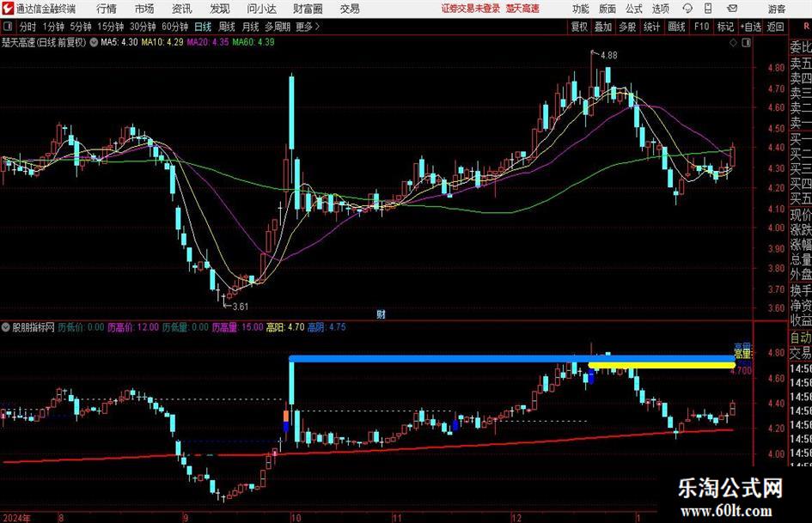Click the 游客 user label
This screenshot has width=812, height=523.
777,9
